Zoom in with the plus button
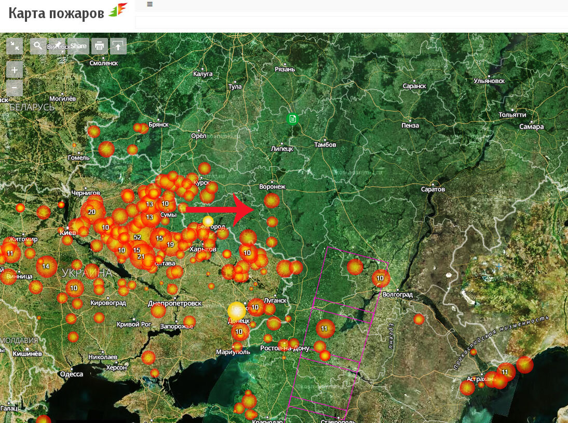The height and width of the screenshot is (423, 568). pos(15,70)
